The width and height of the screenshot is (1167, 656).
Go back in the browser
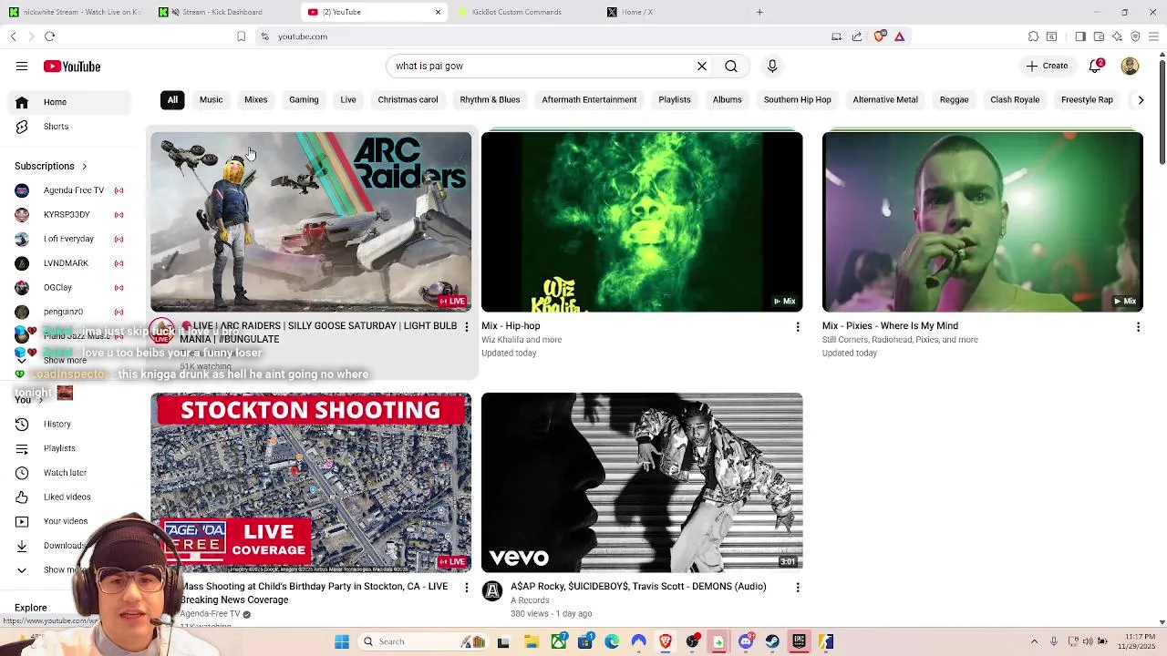[14, 36]
